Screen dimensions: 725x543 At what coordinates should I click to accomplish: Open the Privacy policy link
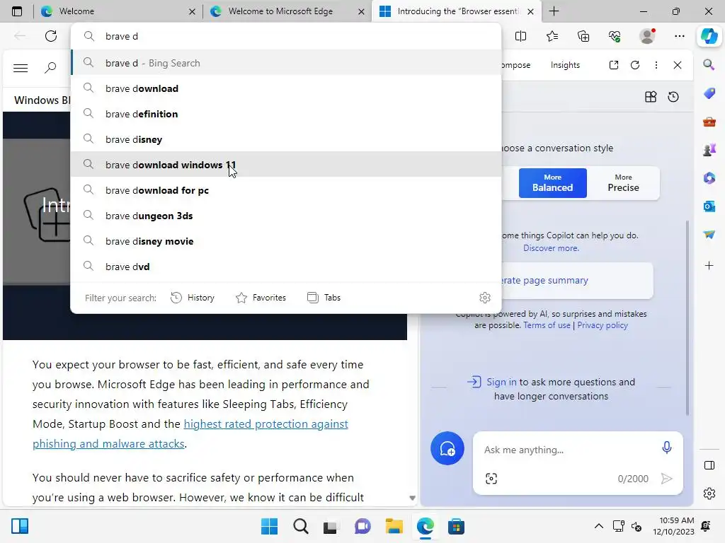[x=603, y=325]
